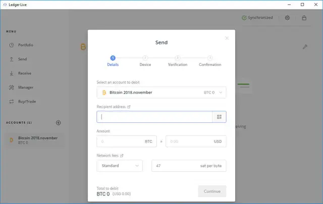This screenshot has width=323, height=204.
Task: Select the Confirmation step
Action: [210, 61]
